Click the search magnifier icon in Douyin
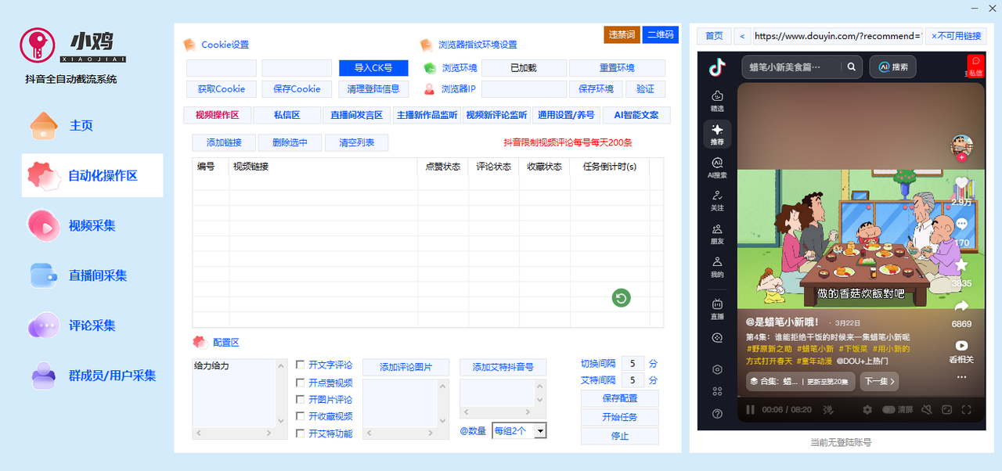This screenshot has height=471, width=1002. point(851,67)
